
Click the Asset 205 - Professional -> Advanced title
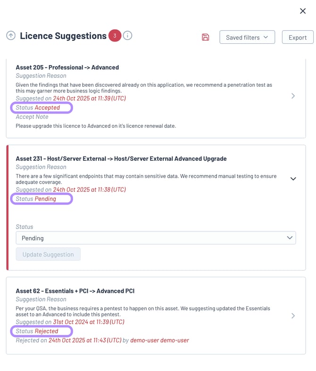(x=67, y=67)
